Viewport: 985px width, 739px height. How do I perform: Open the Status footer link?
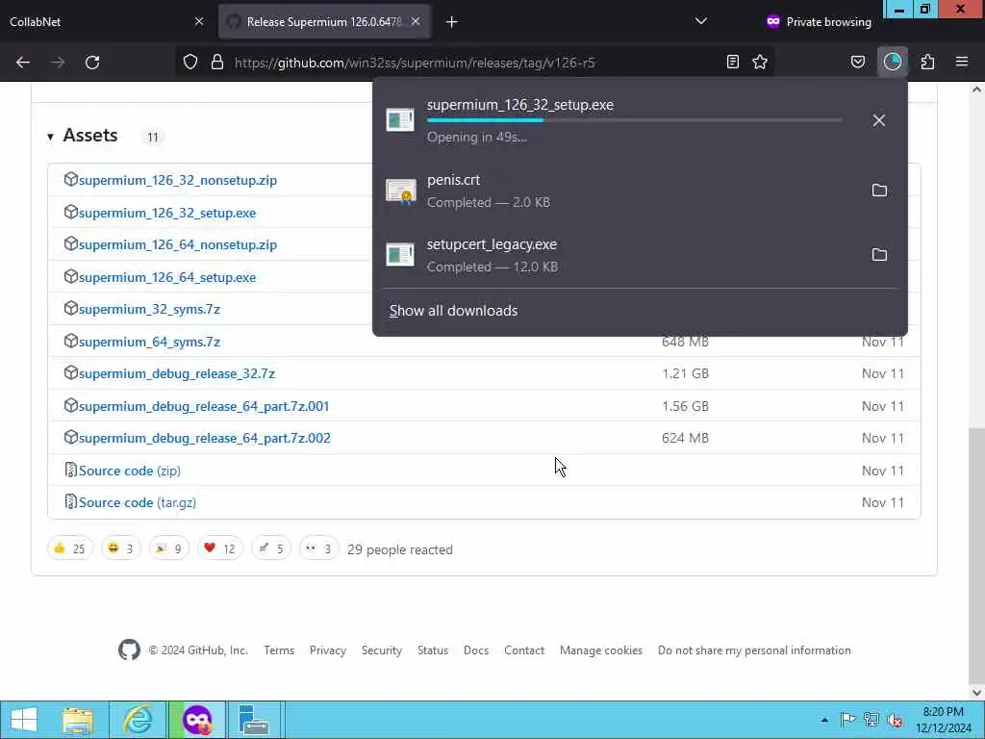[x=433, y=650]
